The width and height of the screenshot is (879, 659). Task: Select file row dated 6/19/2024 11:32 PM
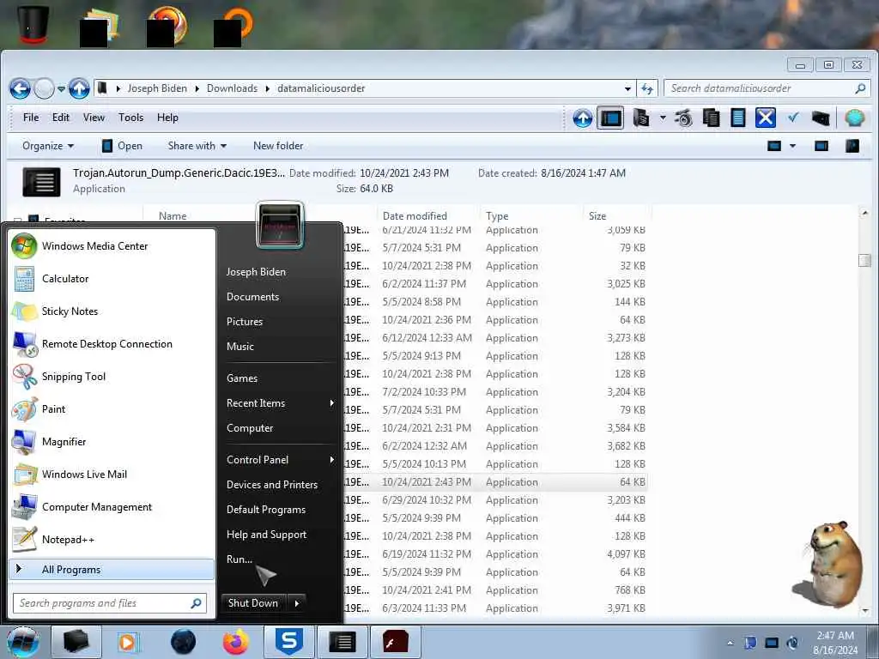point(496,554)
